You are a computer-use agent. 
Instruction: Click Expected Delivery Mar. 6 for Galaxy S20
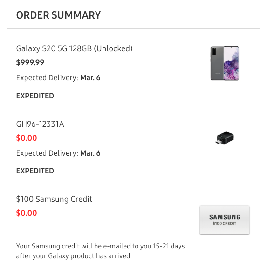coord(58,78)
